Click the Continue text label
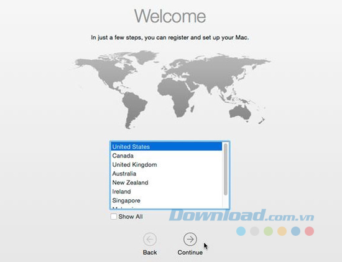This screenshot has width=342, height=262. point(190,253)
